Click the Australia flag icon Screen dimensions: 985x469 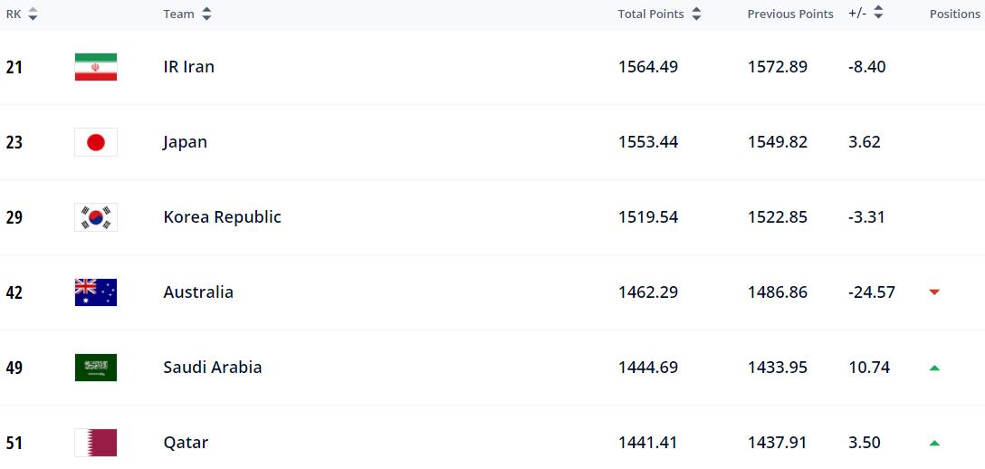96,292
